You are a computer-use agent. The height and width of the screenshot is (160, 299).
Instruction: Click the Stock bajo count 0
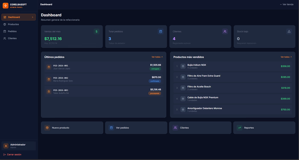(x=238, y=39)
